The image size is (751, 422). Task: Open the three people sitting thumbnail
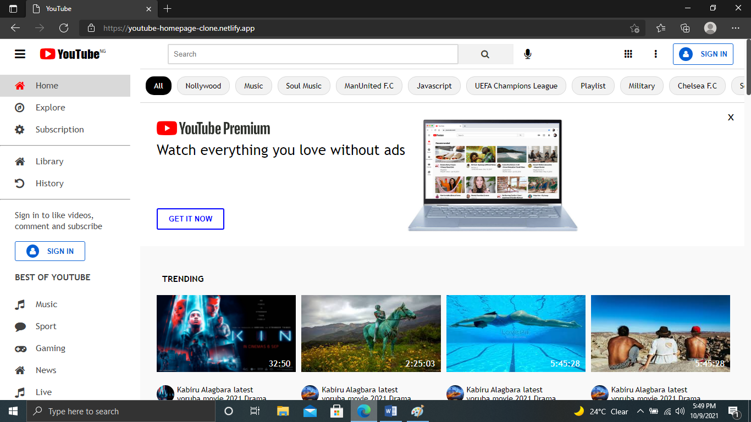[660, 334]
